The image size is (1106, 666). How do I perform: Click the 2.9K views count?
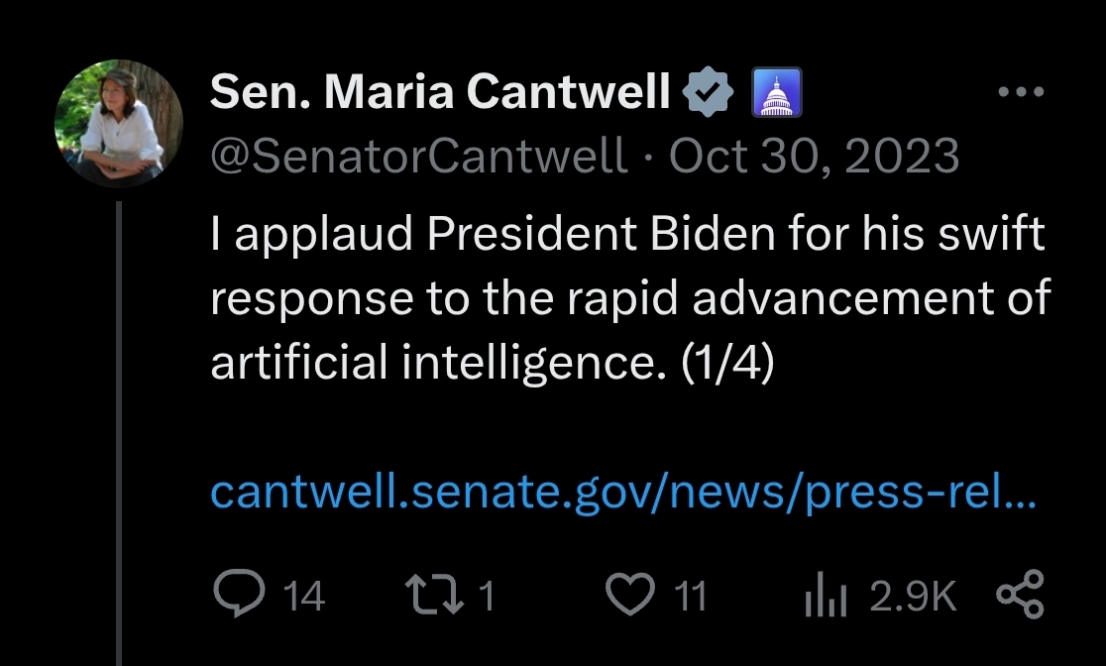(914, 597)
